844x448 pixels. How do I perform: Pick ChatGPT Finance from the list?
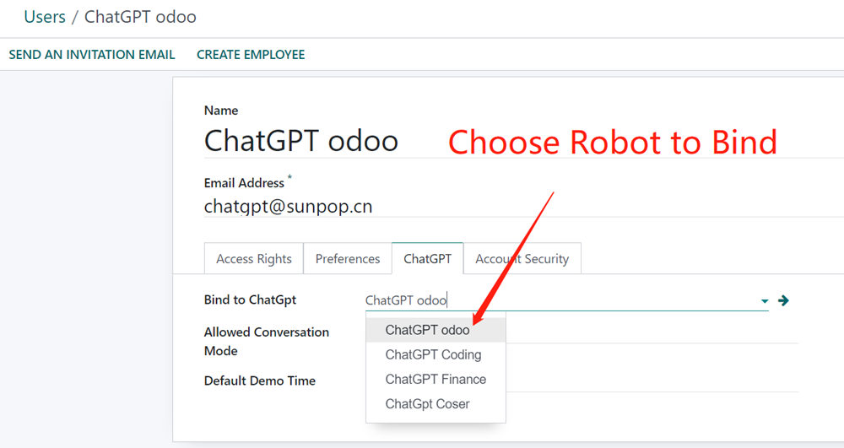point(436,379)
